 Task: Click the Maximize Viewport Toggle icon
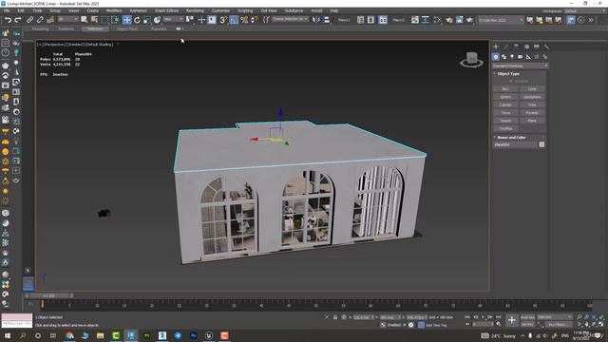pyautogui.click(x=601, y=324)
